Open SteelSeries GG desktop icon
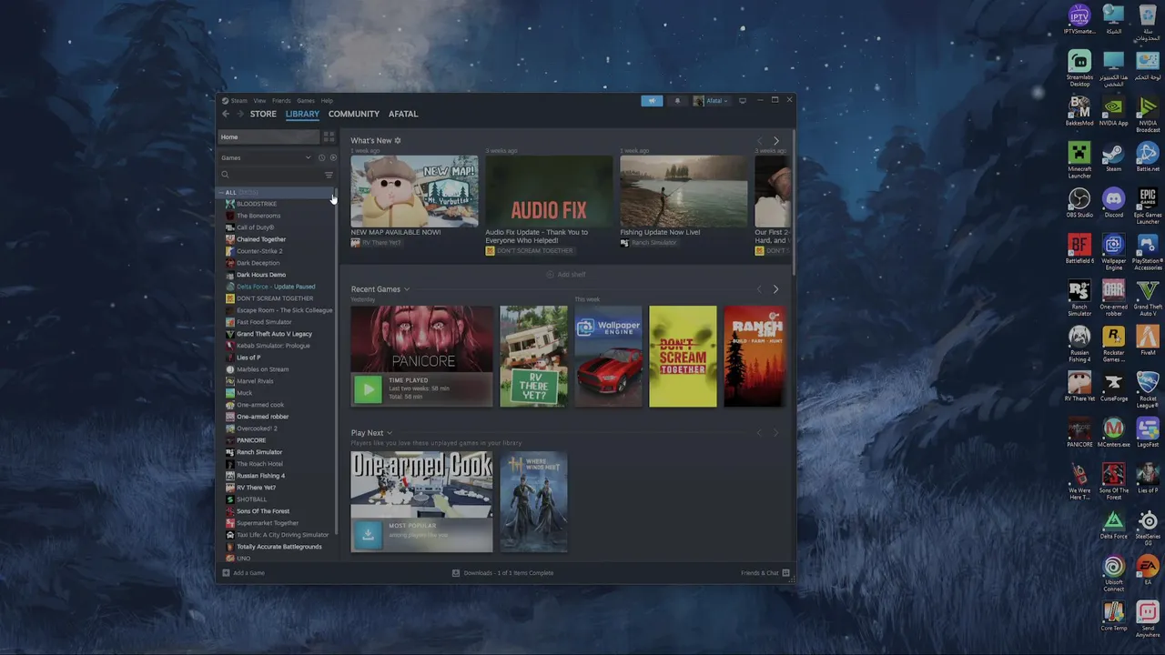 1148,528
